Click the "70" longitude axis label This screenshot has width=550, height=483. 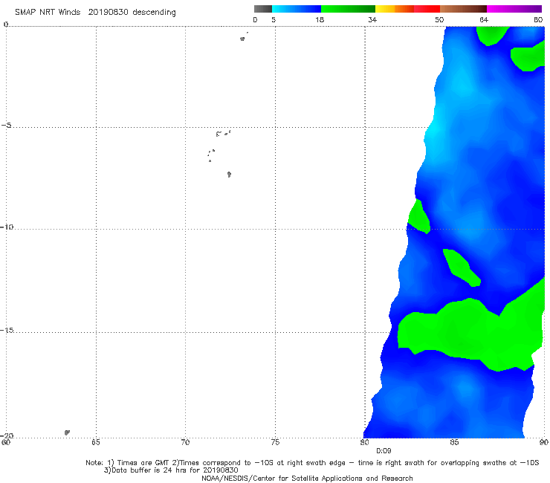click(185, 442)
